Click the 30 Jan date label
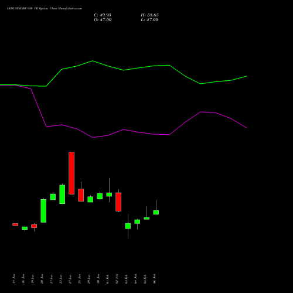 (x=98, y=279)
